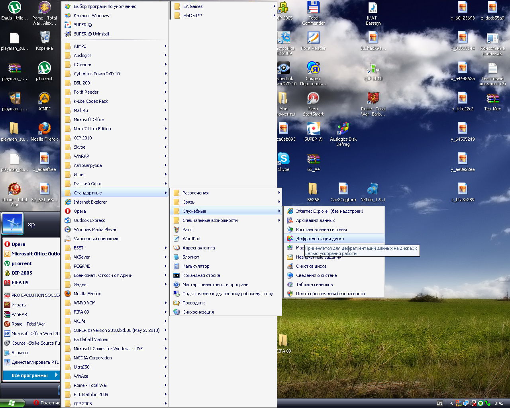
Task: Launch WordPad from the menu
Action: tap(226, 239)
